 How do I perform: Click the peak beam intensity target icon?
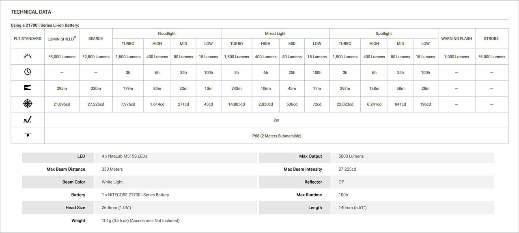28,104
